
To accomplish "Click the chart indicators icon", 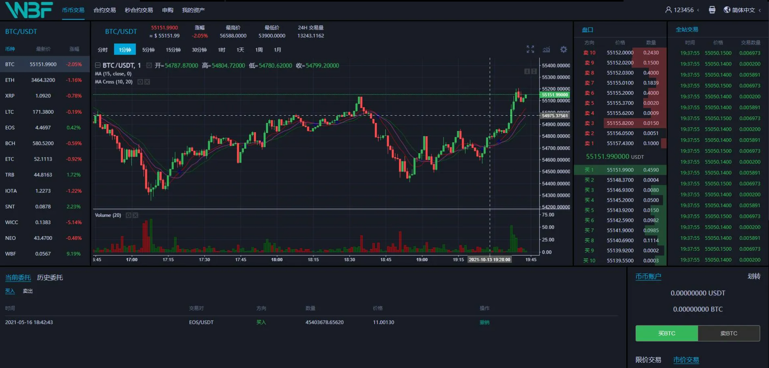I will [546, 49].
